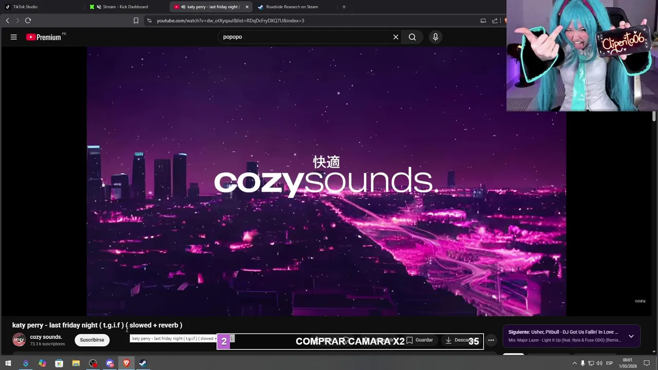Show hidden system tray icons
This screenshot has width=658, height=370.
click(574, 363)
